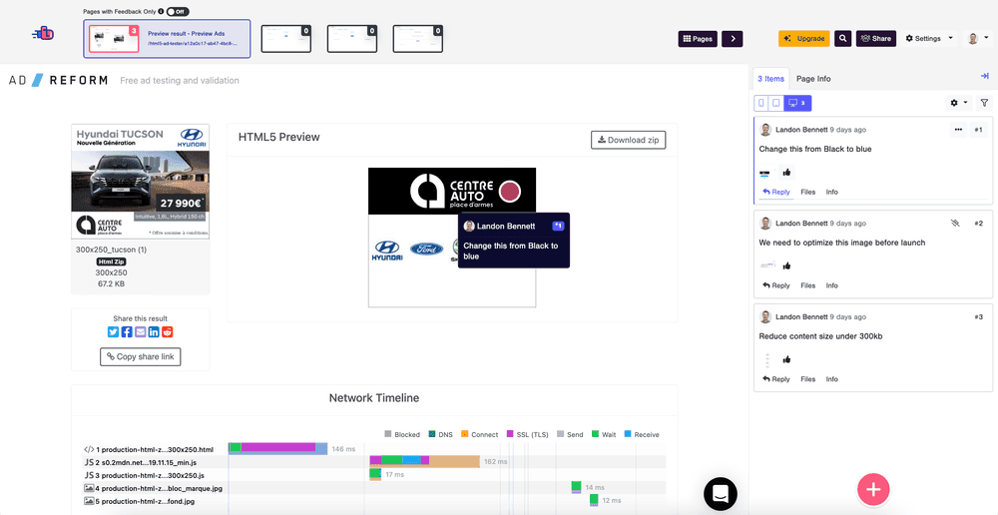Click the Copy share link button
This screenshot has width=998, height=515.
[x=141, y=356]
